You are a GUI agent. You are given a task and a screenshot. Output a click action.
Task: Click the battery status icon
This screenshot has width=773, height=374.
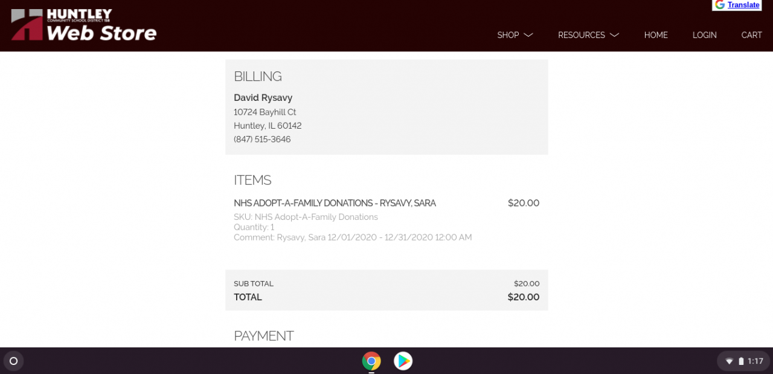click(x=741, y=361)
